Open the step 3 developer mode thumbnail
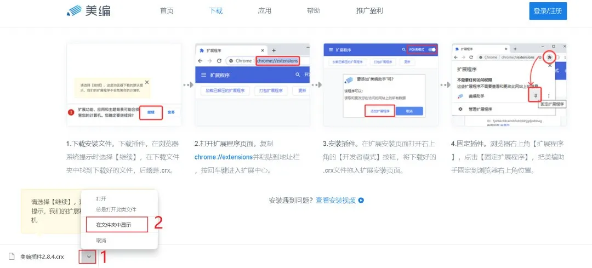Screen dimensions: 592x268 pyautogui.click(x=380, y=84)
